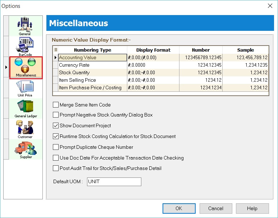Select the Customer settings icon

point(25,128)
